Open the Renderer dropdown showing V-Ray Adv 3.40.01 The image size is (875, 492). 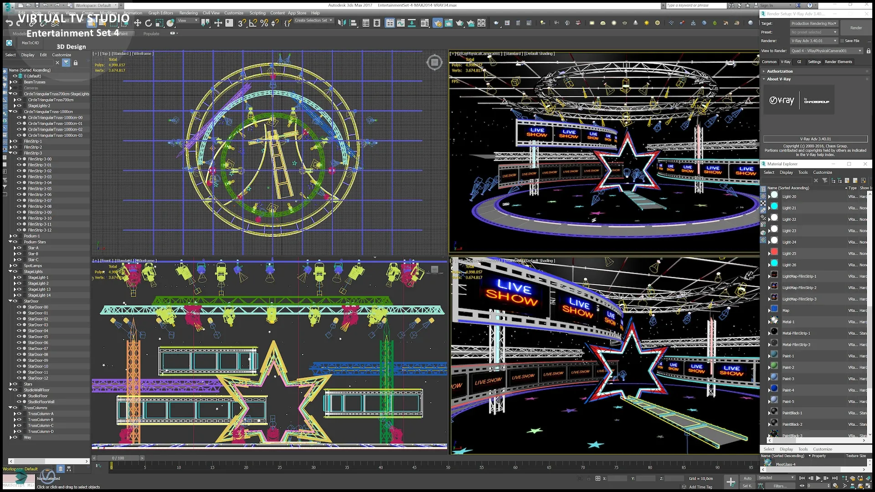(x=813, y=41)
